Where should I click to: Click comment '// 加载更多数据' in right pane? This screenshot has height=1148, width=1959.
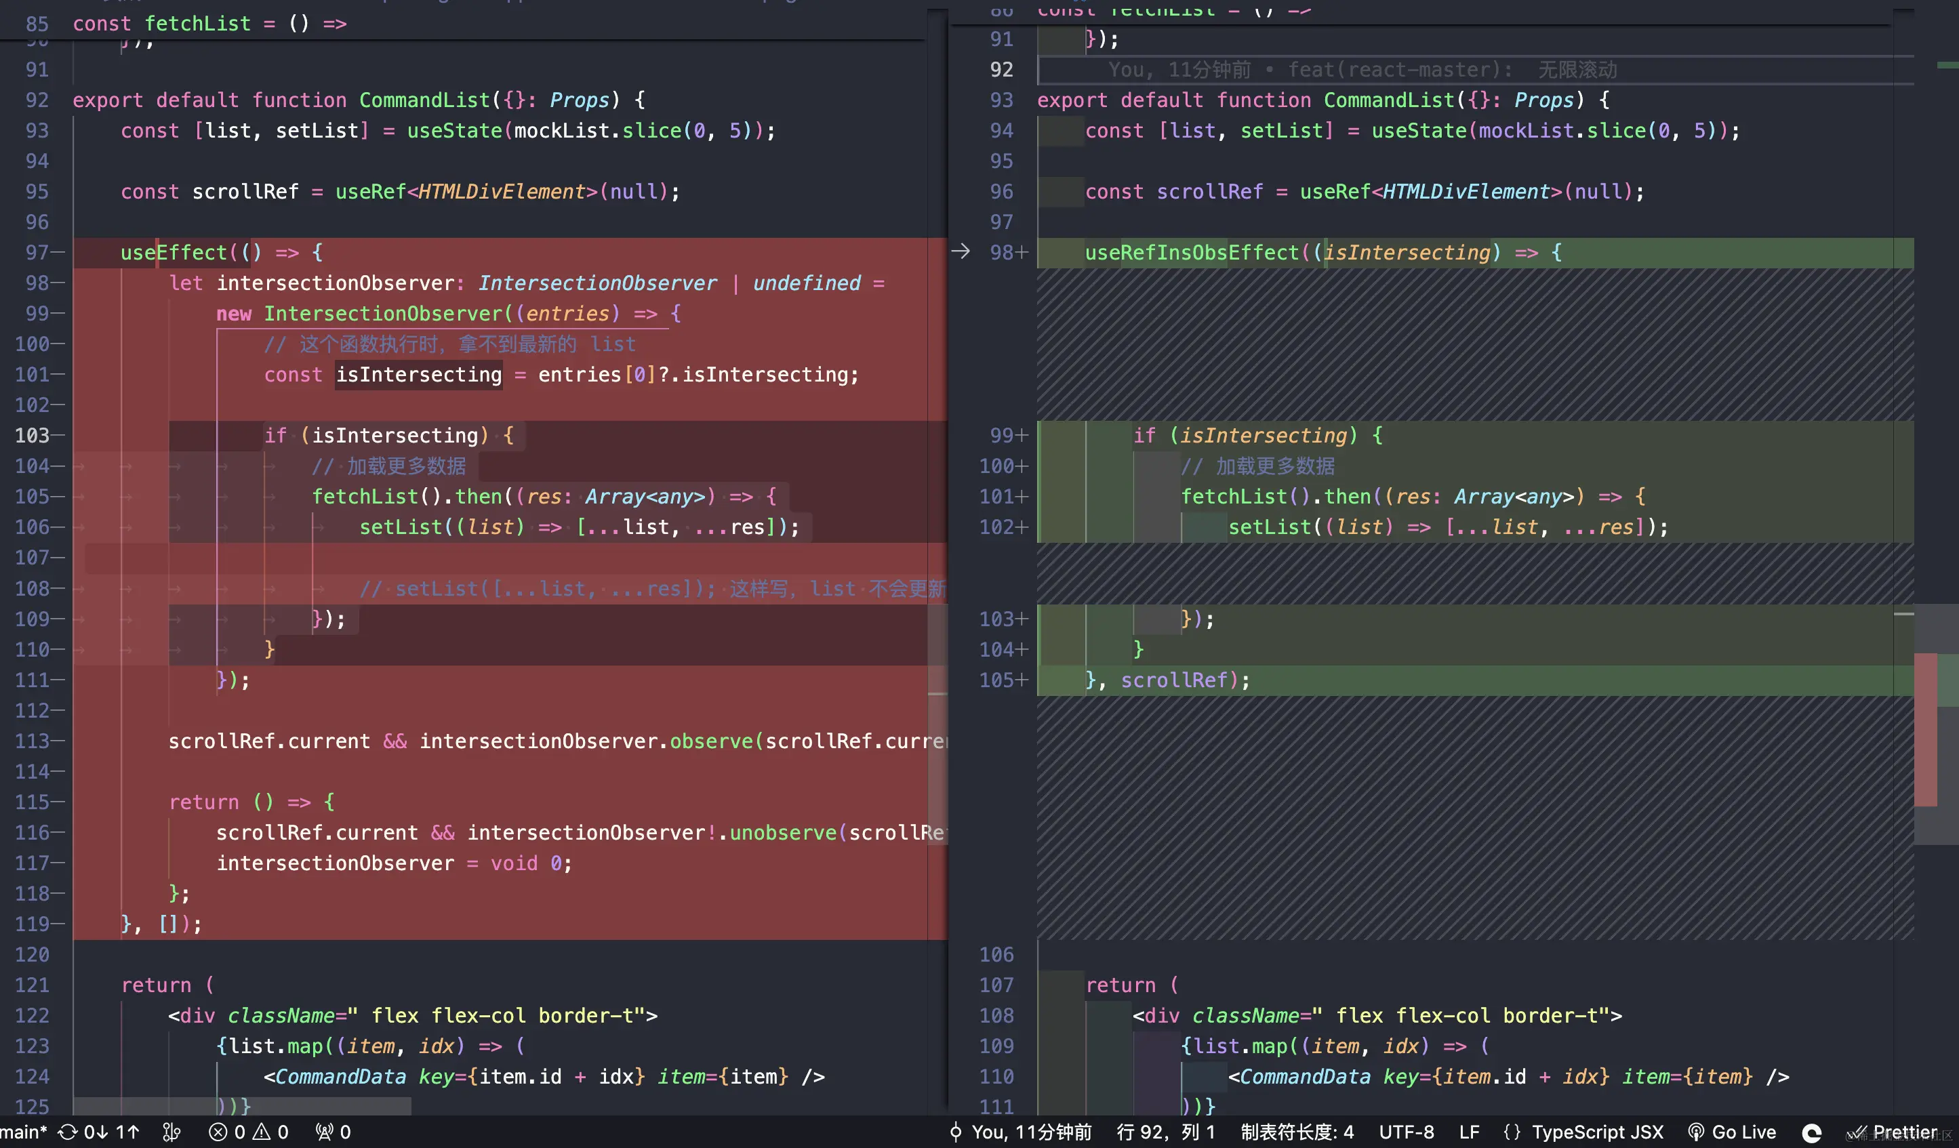point(1258,466)
